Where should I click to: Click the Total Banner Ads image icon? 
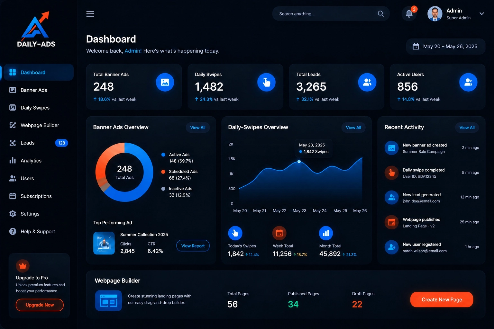click(165, 82)
